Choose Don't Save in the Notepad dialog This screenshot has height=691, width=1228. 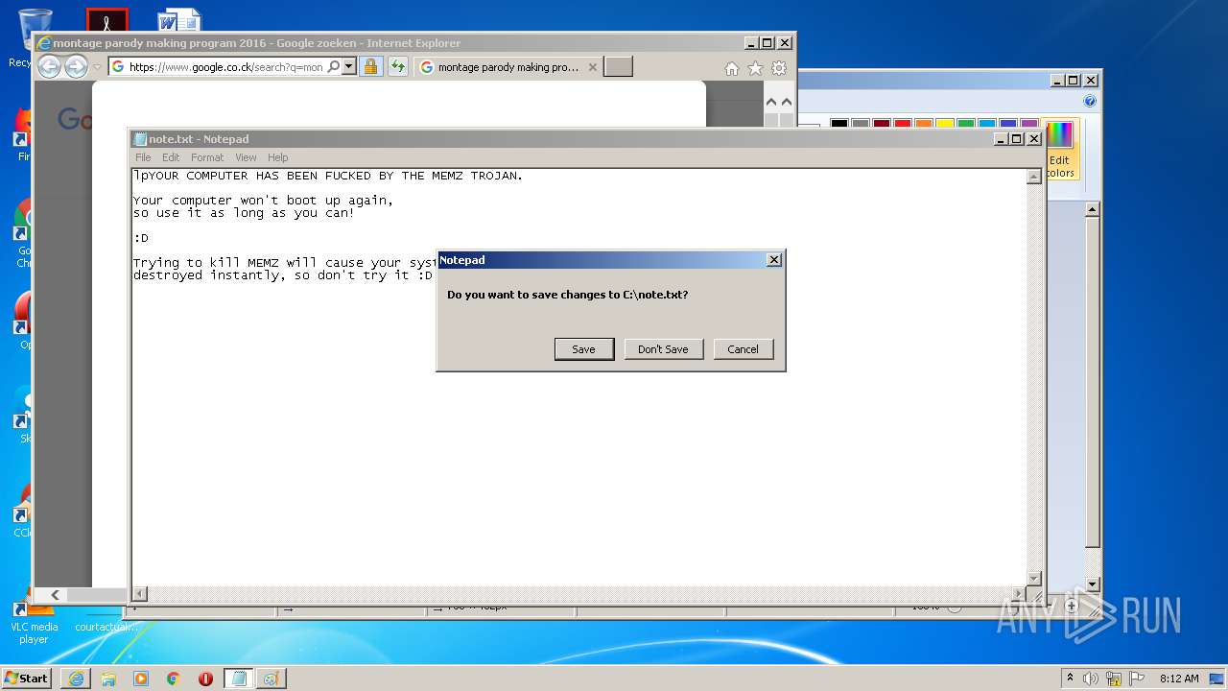(x=663, y=349)
